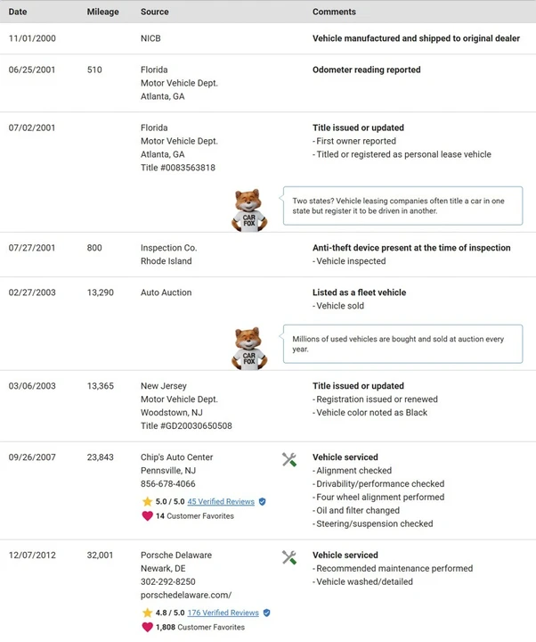Click the wrench icon for Porsche Delaware service
Viewport: 536px width, 642px height.
289,557
